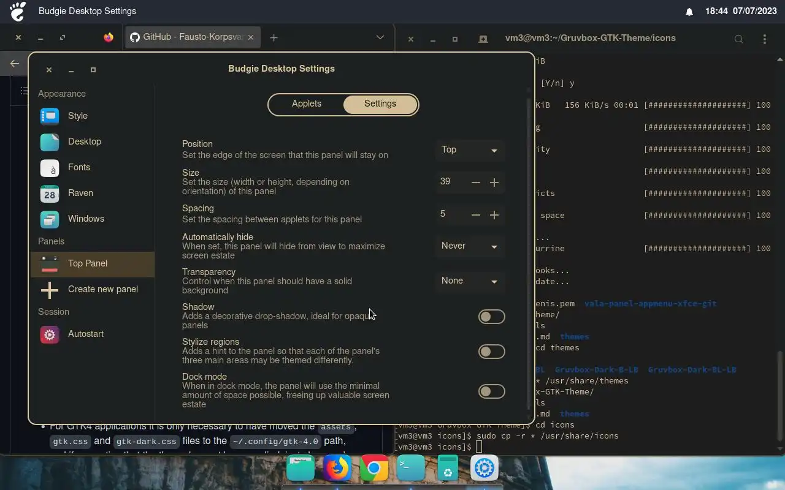Open the notifications bell in top panel
The width and height of the screenshot is (785, 490).
click(x=689, y=12)
